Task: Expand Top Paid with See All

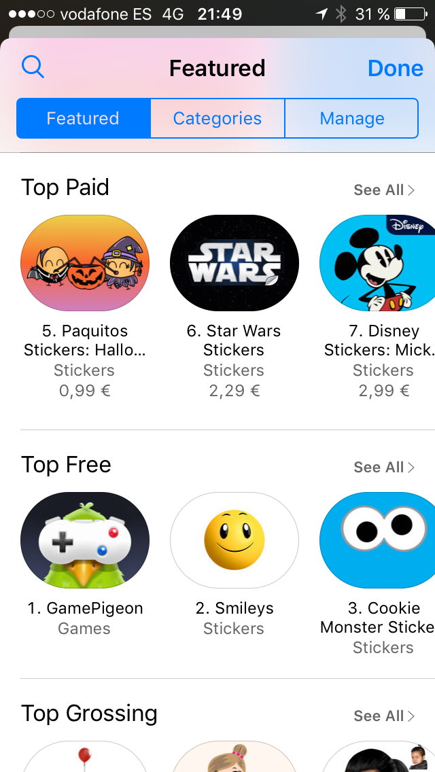Action: pos(384,190)
